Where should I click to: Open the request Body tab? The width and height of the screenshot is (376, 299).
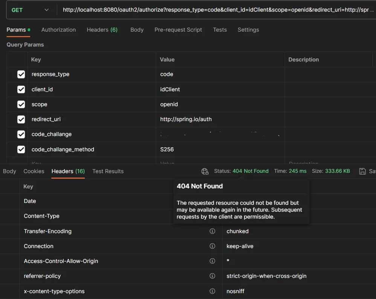137,30
